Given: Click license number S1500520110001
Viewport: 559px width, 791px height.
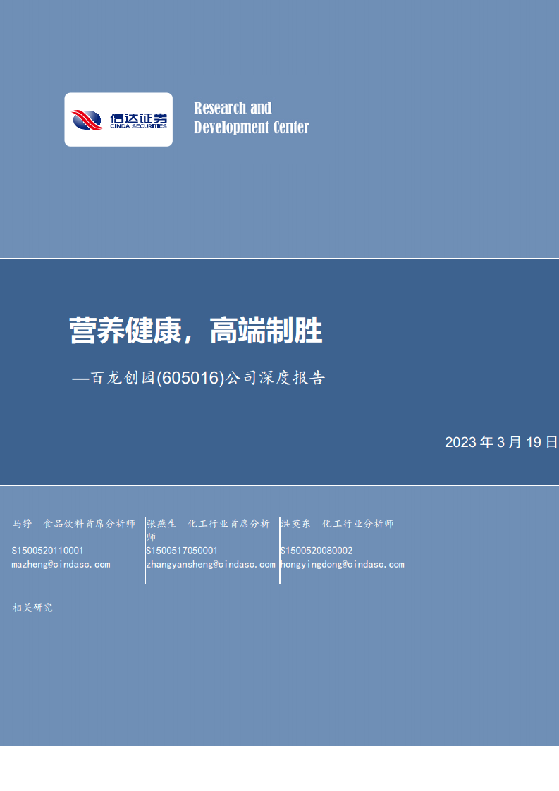Looking at the screenshot, I should coord(47,551).
